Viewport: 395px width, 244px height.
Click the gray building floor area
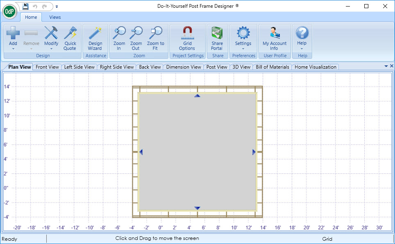click(197, 152)
